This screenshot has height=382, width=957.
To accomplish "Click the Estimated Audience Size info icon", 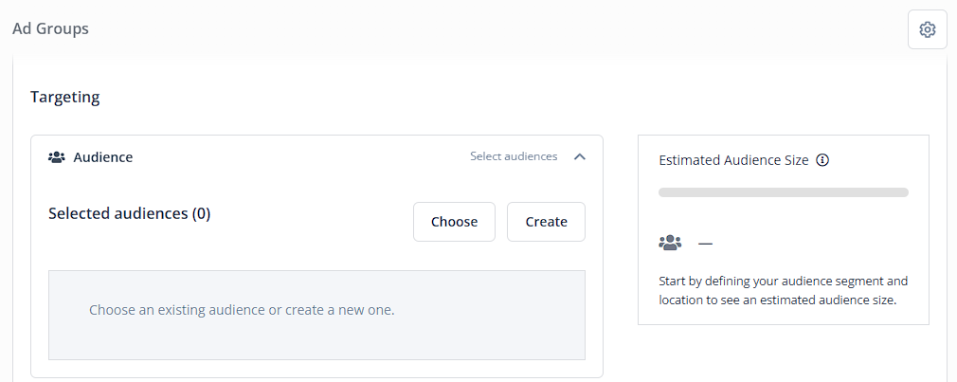I will 822,160.
